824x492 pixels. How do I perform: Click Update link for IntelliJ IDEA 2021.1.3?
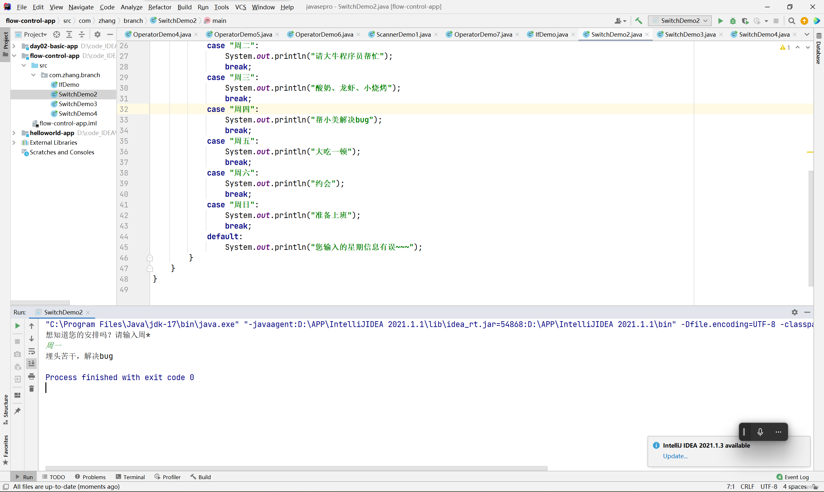click(x=676, y=456)
